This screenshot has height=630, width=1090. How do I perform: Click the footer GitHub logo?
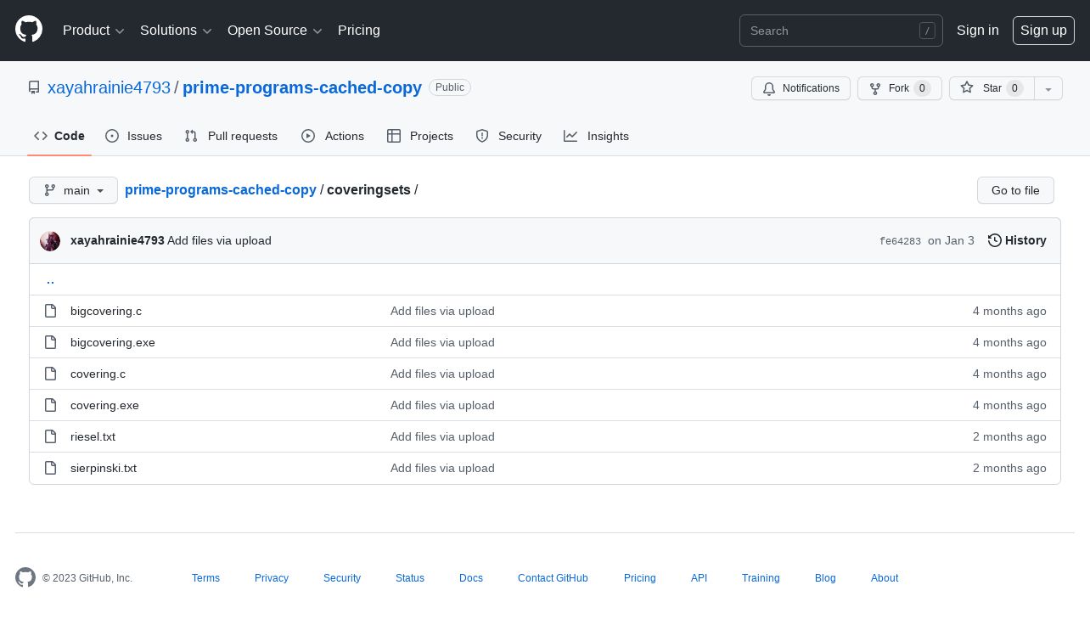[25, 577]
